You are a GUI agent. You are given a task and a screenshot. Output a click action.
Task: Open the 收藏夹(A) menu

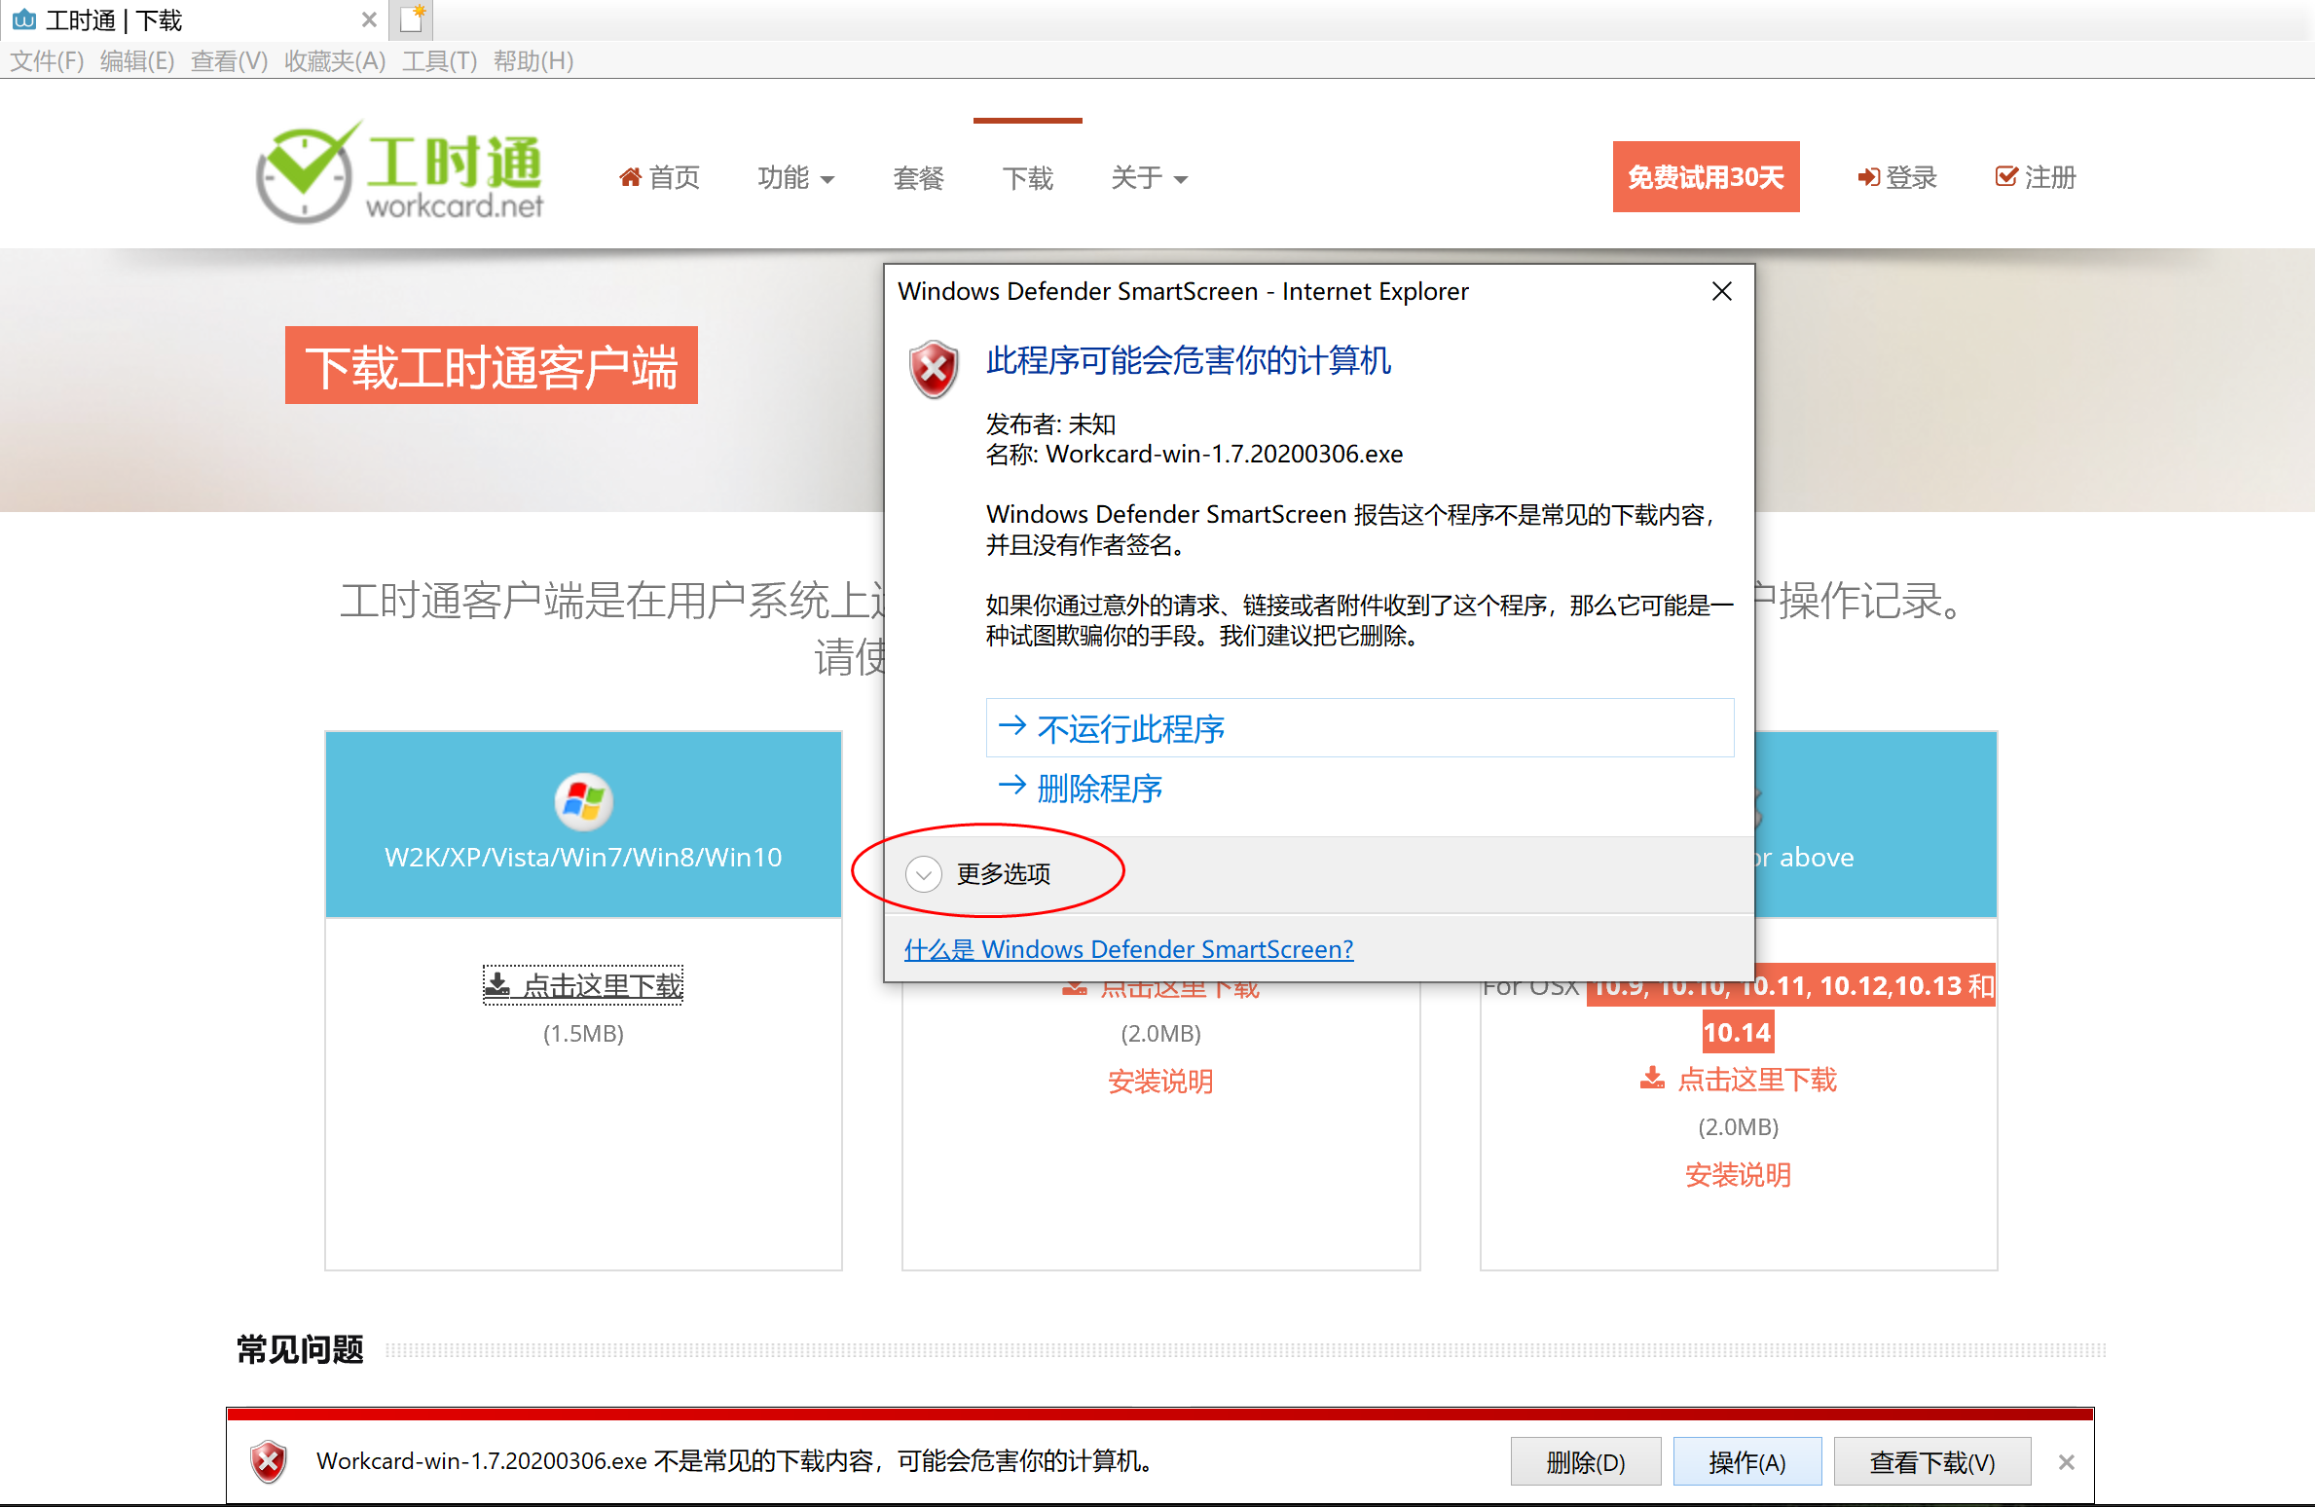335,61
